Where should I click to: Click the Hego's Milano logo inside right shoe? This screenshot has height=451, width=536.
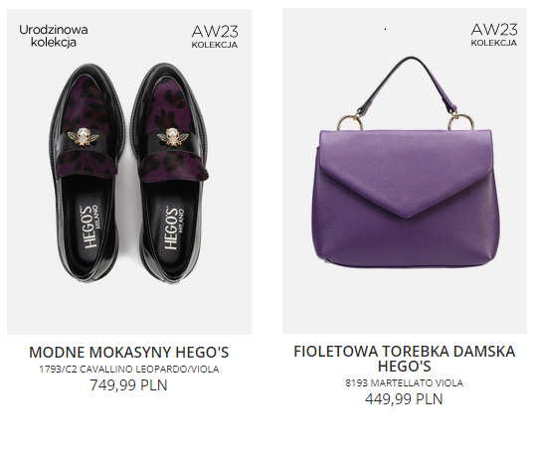(x=174, y=227)
